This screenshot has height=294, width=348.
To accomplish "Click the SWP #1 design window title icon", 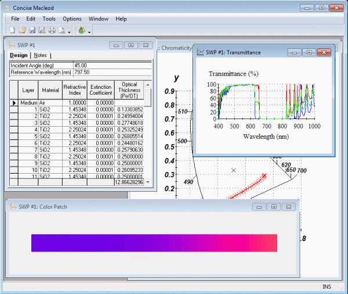I will click(13, 45).
